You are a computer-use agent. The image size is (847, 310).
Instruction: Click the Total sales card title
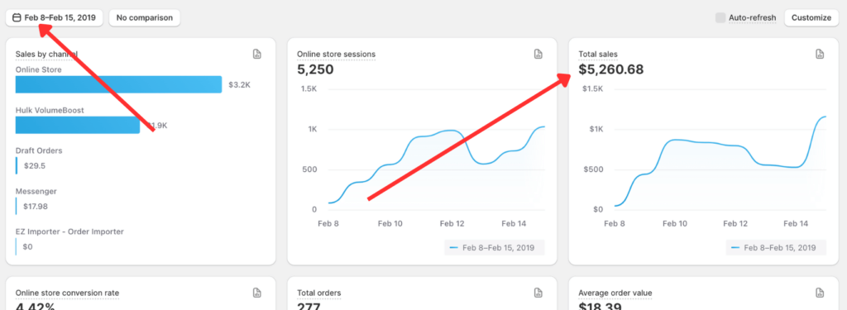598,55
